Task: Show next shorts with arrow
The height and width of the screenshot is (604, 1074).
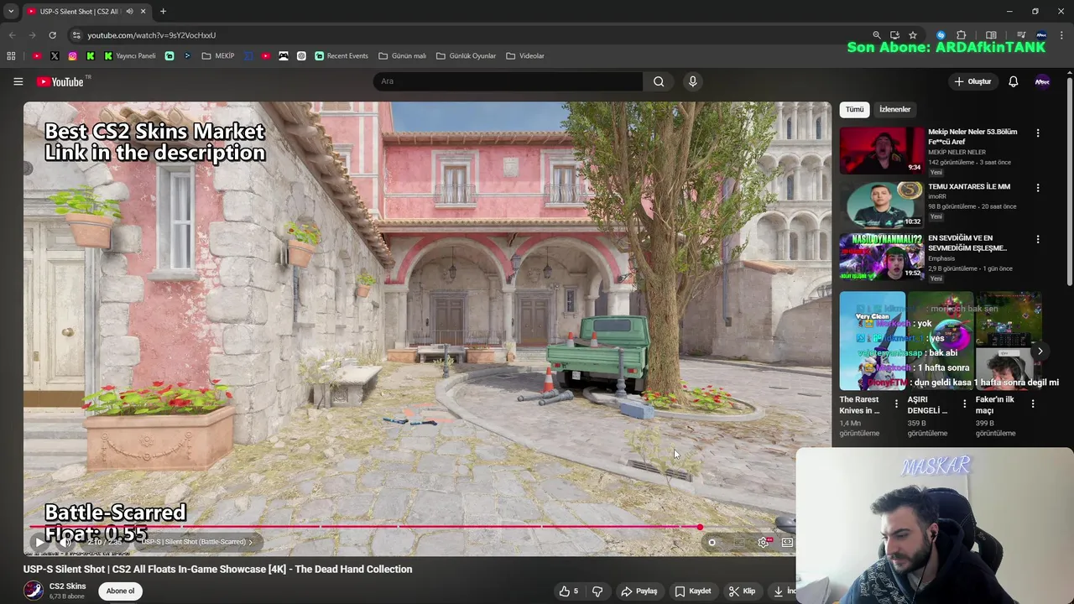Action: click(x=1040, y=351)
